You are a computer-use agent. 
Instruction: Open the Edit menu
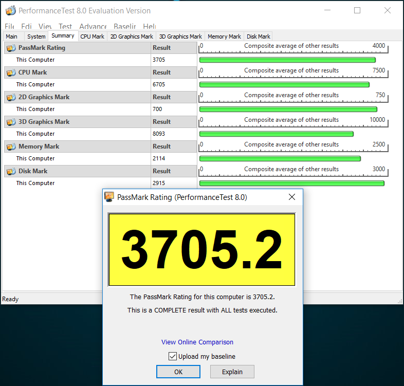point(26,26)
